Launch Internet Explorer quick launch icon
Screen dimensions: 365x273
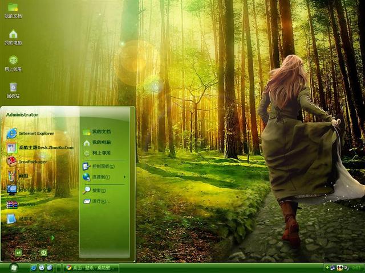[33, 268]
